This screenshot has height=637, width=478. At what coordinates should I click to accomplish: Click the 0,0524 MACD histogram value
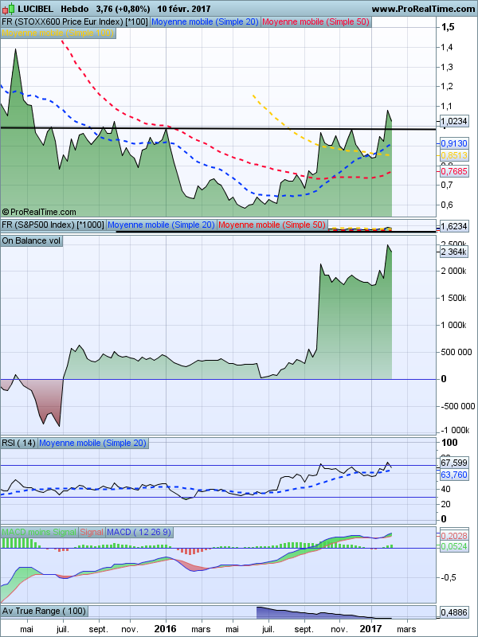point(454,546)
